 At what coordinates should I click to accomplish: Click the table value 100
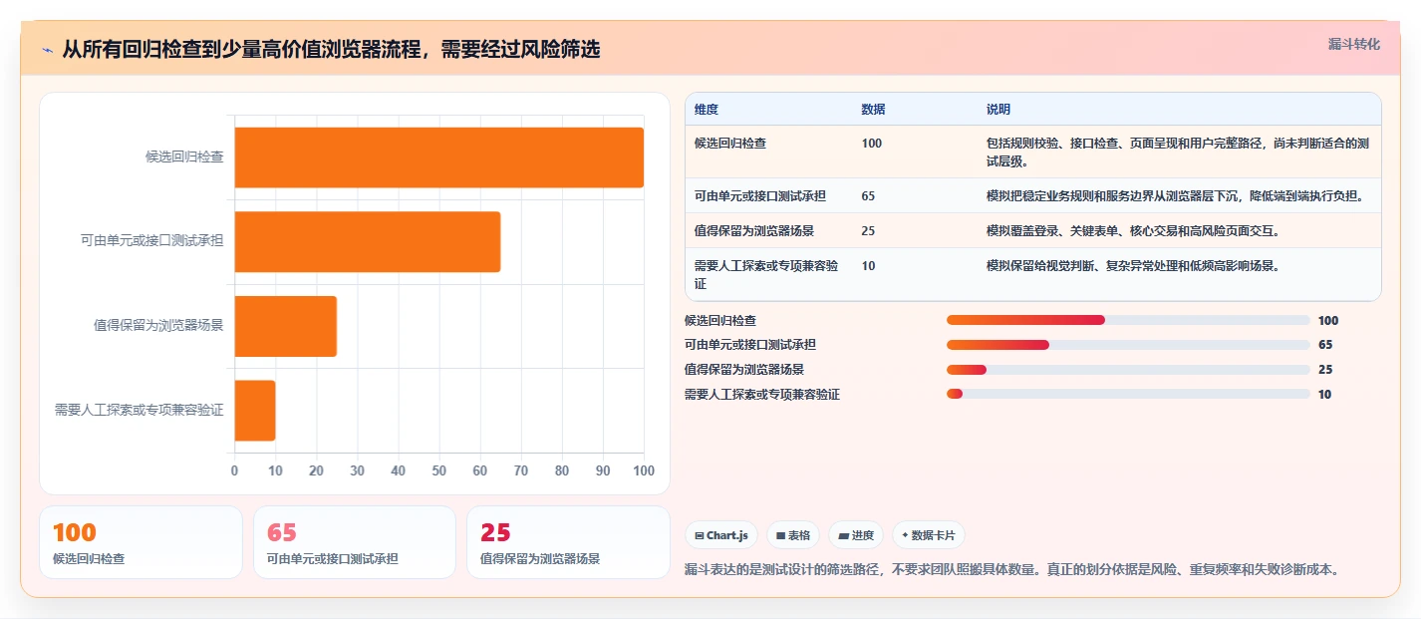tap(871, 144)
